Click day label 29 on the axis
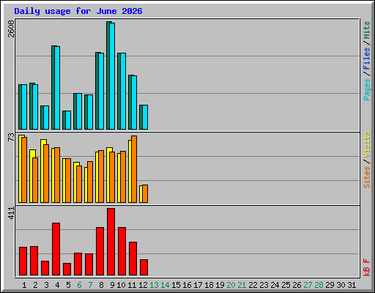 coord(330,285)
